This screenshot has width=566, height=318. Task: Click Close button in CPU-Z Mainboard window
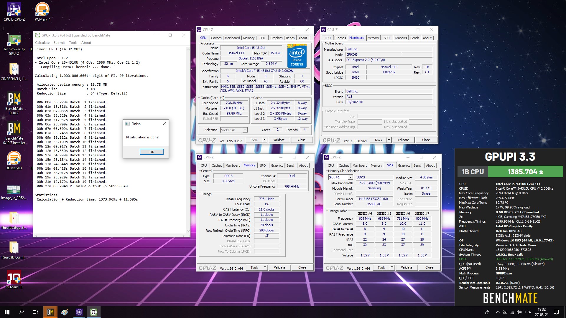tap(426, 140)
